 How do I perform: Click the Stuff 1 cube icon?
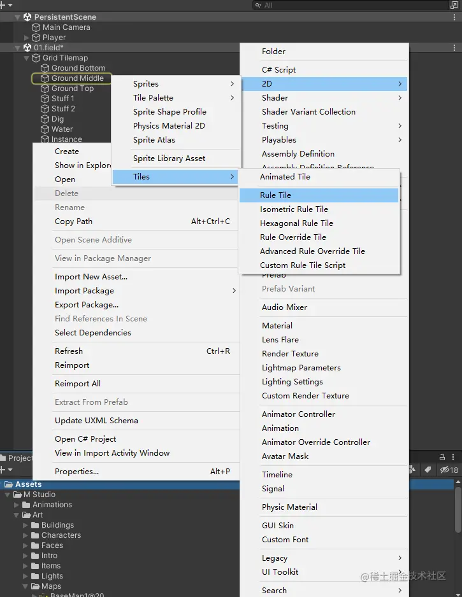click(45, 99)
